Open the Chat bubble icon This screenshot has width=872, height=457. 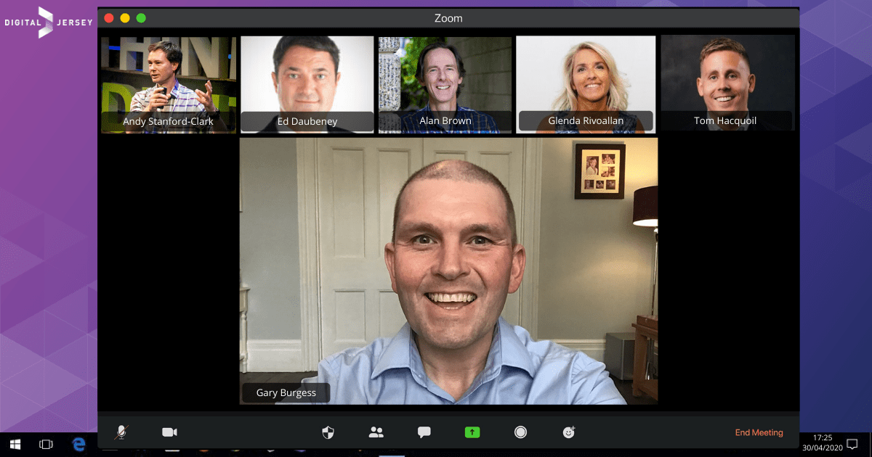coord(424,432)
